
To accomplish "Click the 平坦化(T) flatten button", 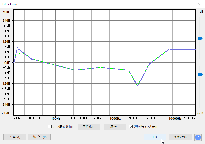I will pos(89,127).
